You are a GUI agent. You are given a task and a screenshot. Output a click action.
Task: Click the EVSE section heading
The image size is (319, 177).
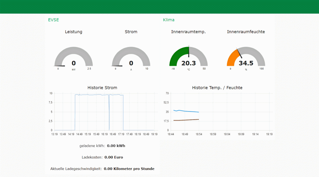click(x=53, y=20)
